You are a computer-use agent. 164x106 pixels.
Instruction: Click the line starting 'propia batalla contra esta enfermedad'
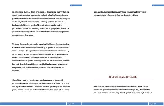click(40, 90)
